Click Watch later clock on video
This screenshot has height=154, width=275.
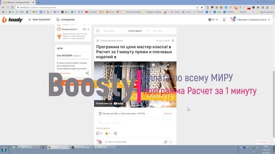pos(153,65)
